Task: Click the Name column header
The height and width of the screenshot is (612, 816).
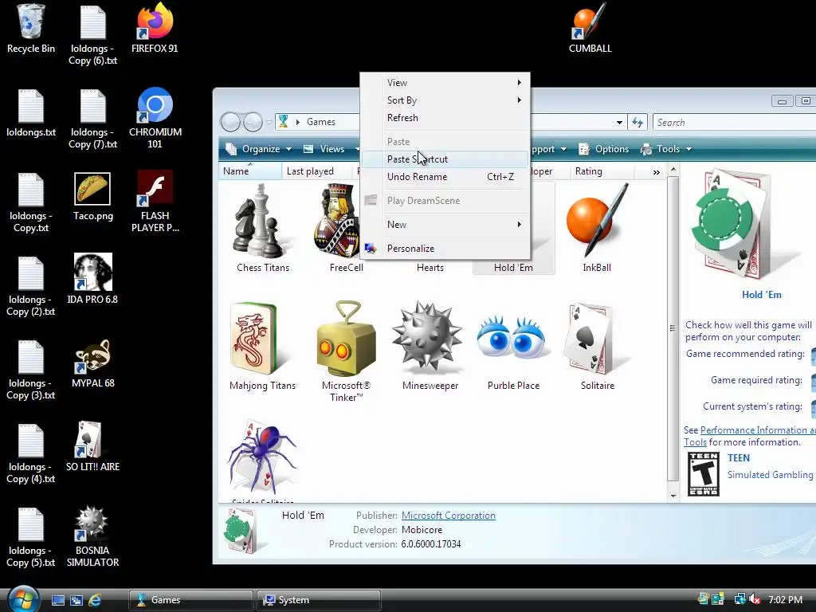Action: point(249,171)
